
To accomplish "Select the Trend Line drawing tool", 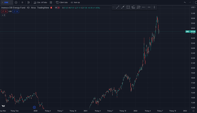I will click(118, 7).
